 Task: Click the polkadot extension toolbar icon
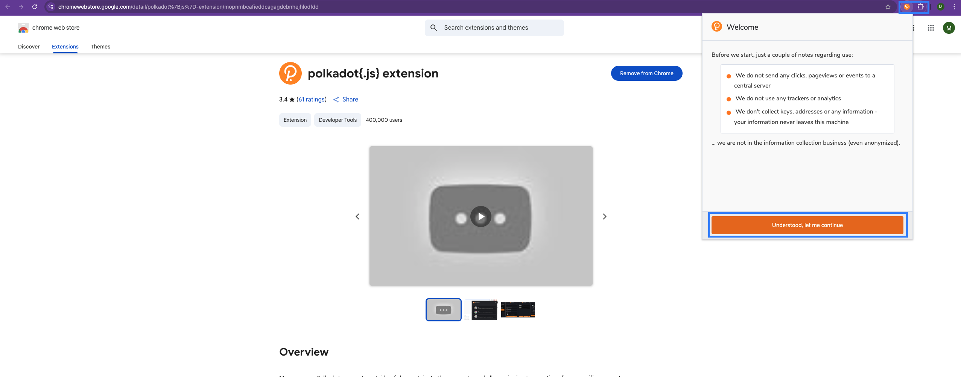click(x=907, y=7)
